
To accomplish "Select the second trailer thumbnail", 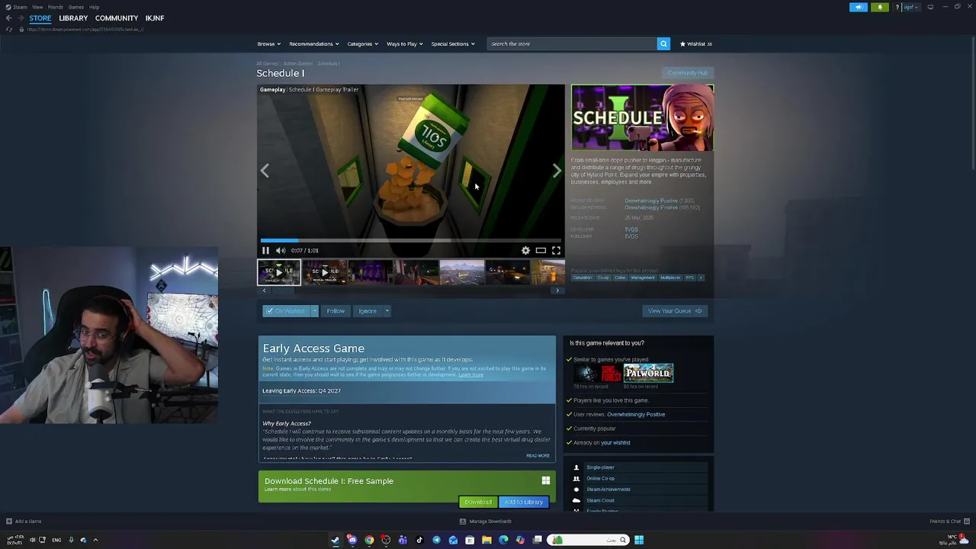I will click(325, 272).
